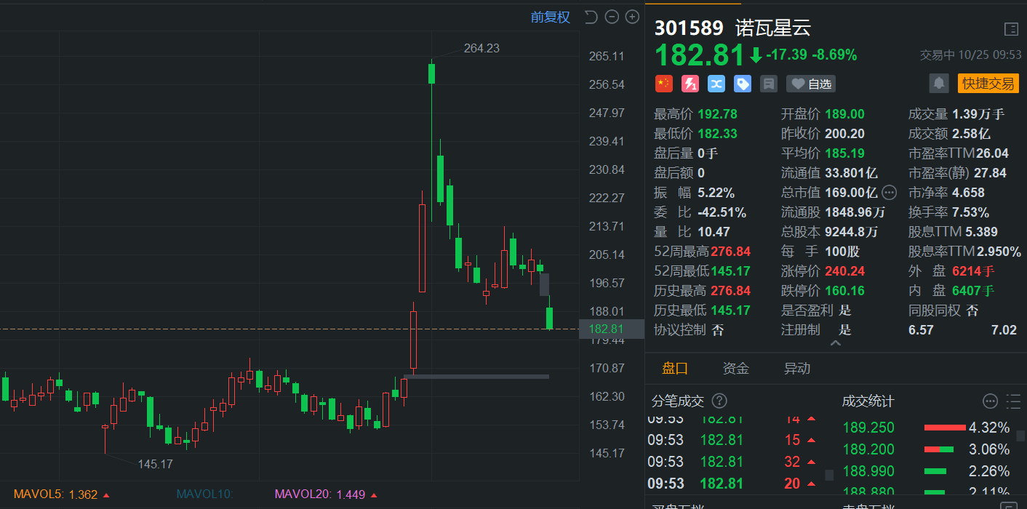The height and width of the screenshot is (509, 1027).
Task: Zoom in the candlestick chart
Action: click(632, 17)
